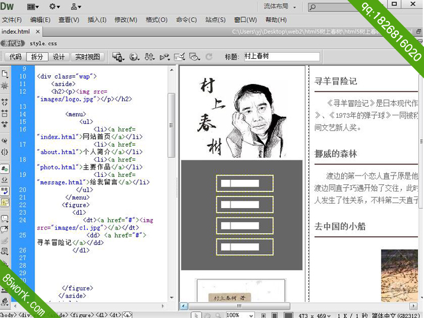Open the 编辑(E) menu
This screenshot has width=424, height=318.
(40, 20)
